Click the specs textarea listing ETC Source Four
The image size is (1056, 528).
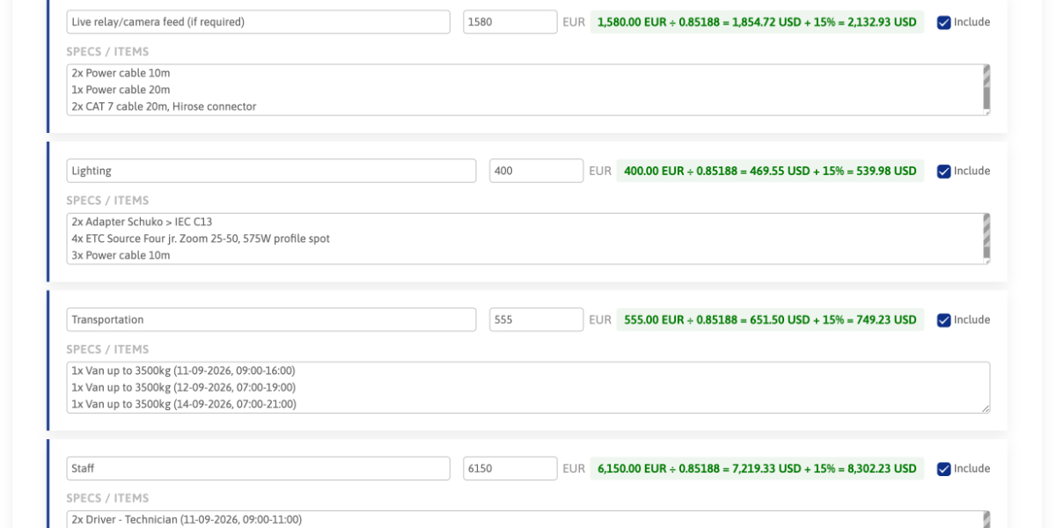pos(528,238)
